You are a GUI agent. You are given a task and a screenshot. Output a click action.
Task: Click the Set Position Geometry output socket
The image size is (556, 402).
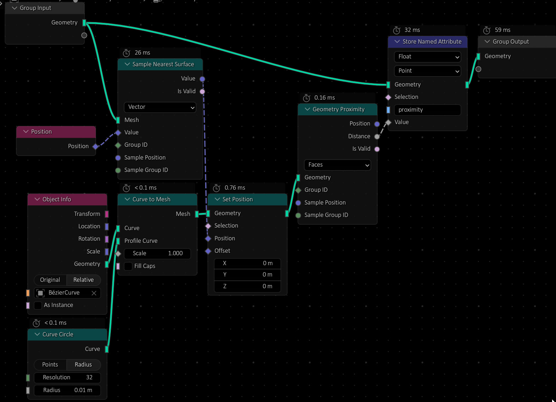coord(287,213)
